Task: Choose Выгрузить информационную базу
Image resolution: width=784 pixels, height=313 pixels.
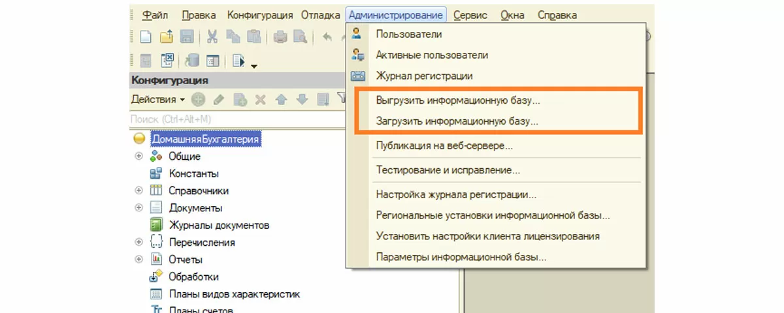Action: (497, 101)
